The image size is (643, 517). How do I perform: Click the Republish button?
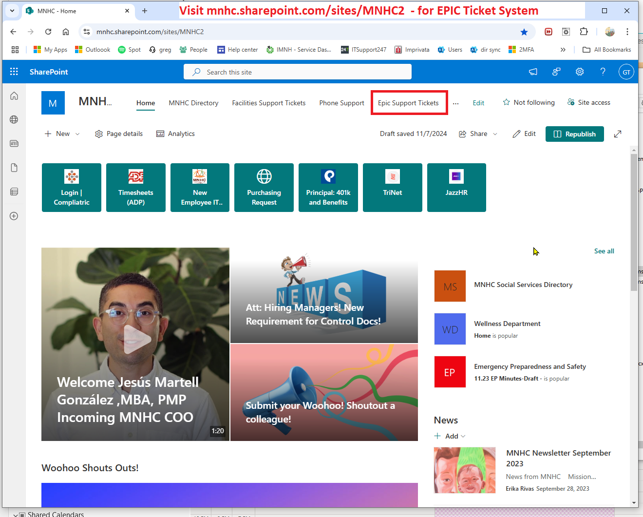pyautogui.click(x=574, y=134)
